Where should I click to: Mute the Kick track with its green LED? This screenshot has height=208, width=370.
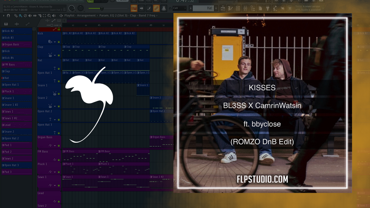pos(59,42)
